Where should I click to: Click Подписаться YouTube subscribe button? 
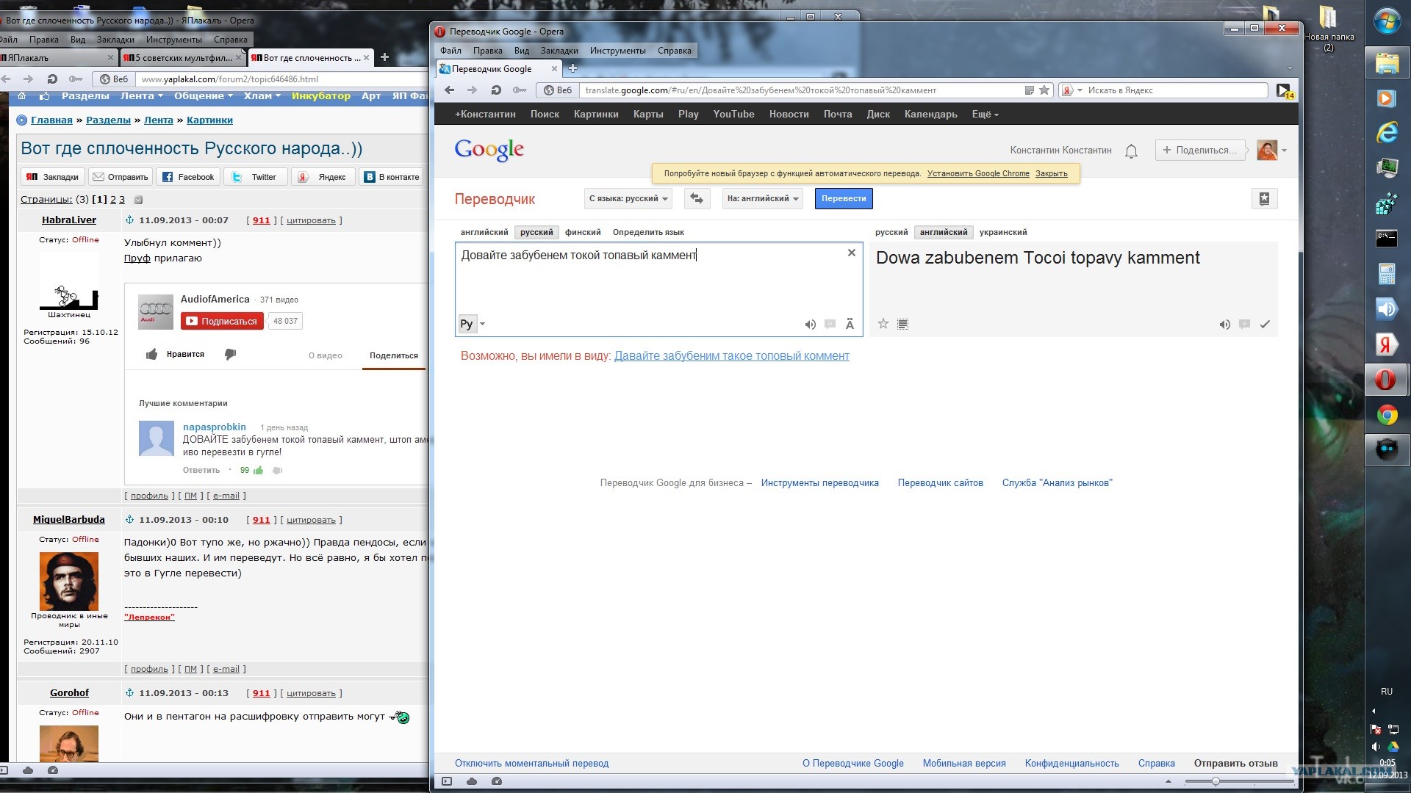pyautogui.click(x=222, y=321)
